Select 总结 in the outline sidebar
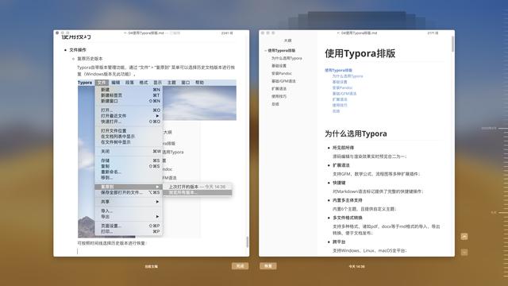 pos(275,104)
